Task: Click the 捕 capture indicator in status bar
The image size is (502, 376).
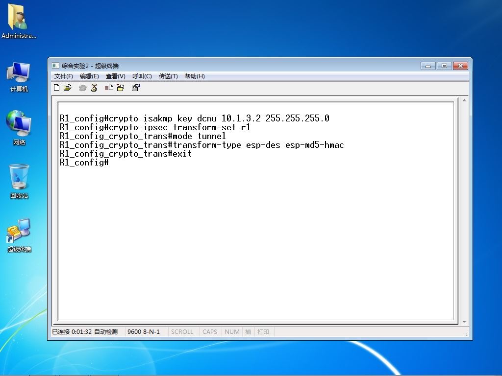Action: click(248, 331)
